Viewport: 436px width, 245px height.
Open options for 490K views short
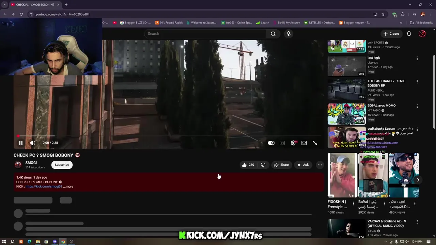(415, 203)
